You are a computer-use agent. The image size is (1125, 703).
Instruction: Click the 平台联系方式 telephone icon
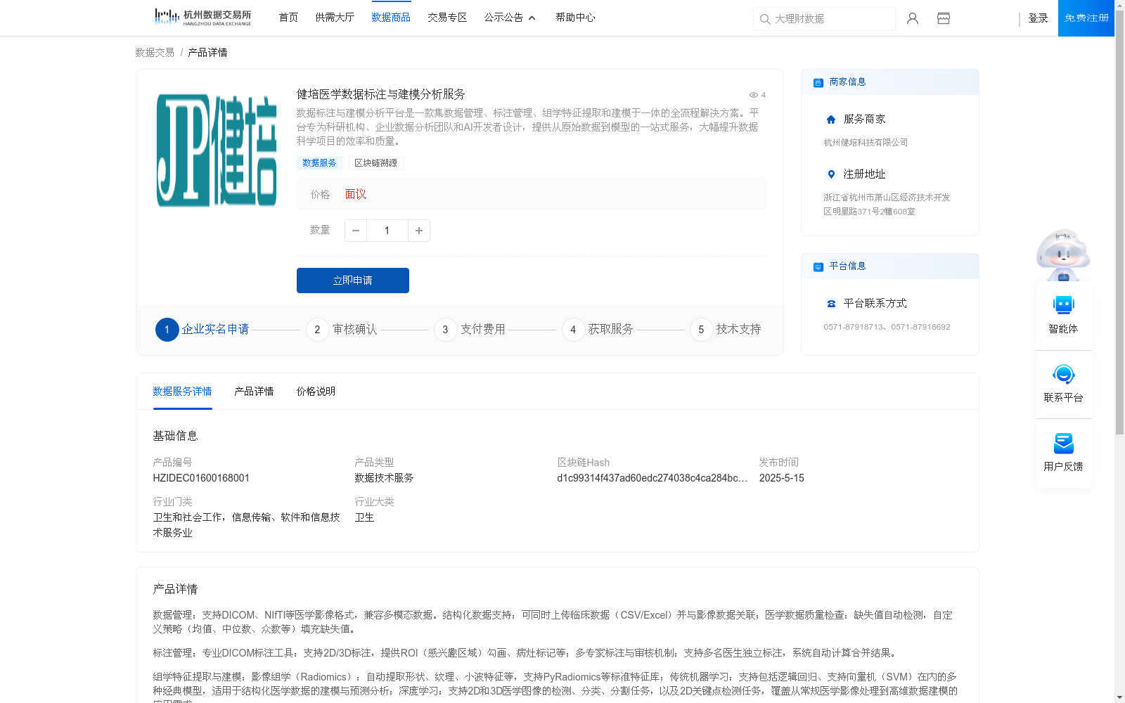[831, 304]
